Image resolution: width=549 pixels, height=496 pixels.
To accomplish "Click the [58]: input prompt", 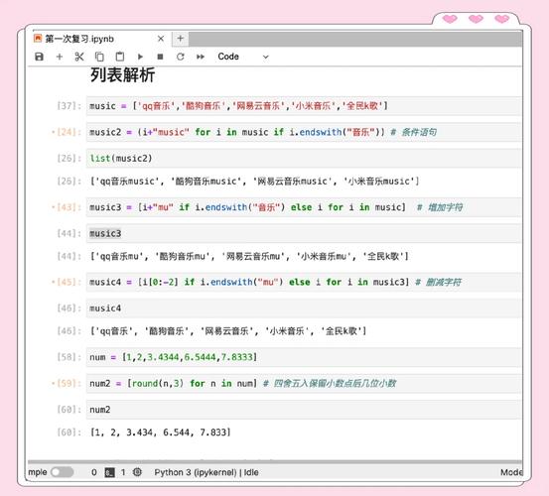I will [69, 357].
